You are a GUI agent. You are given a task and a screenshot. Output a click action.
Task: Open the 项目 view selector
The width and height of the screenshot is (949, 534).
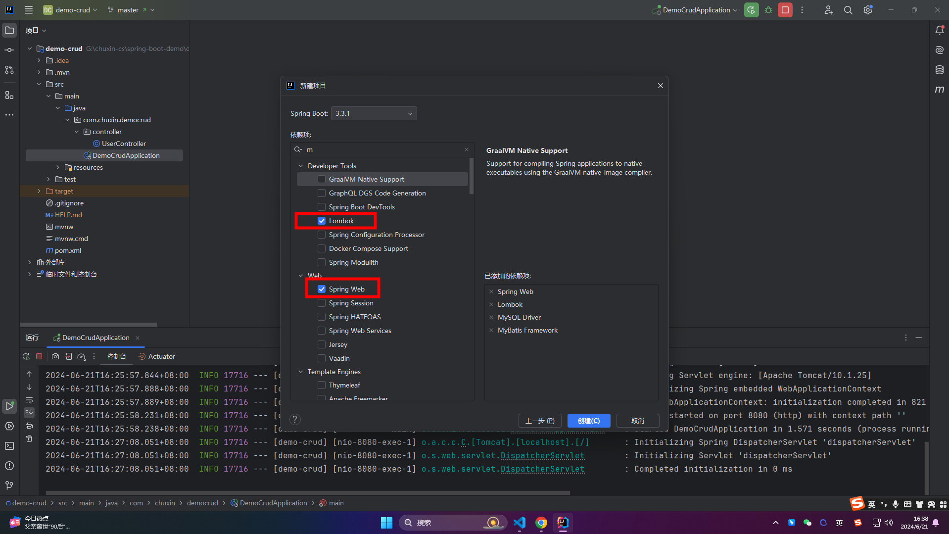pyautogui.click(x=36, y=30)
